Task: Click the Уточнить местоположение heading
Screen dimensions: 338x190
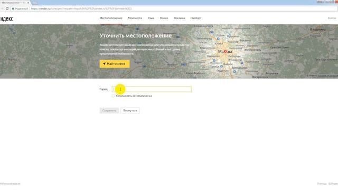Action: point(136,35)
